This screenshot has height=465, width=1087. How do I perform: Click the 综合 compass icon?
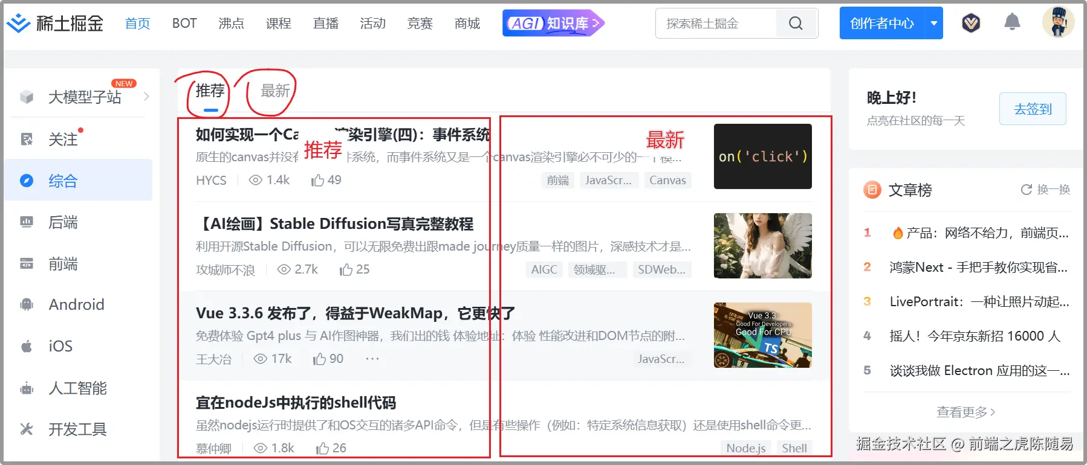[27, 180]
